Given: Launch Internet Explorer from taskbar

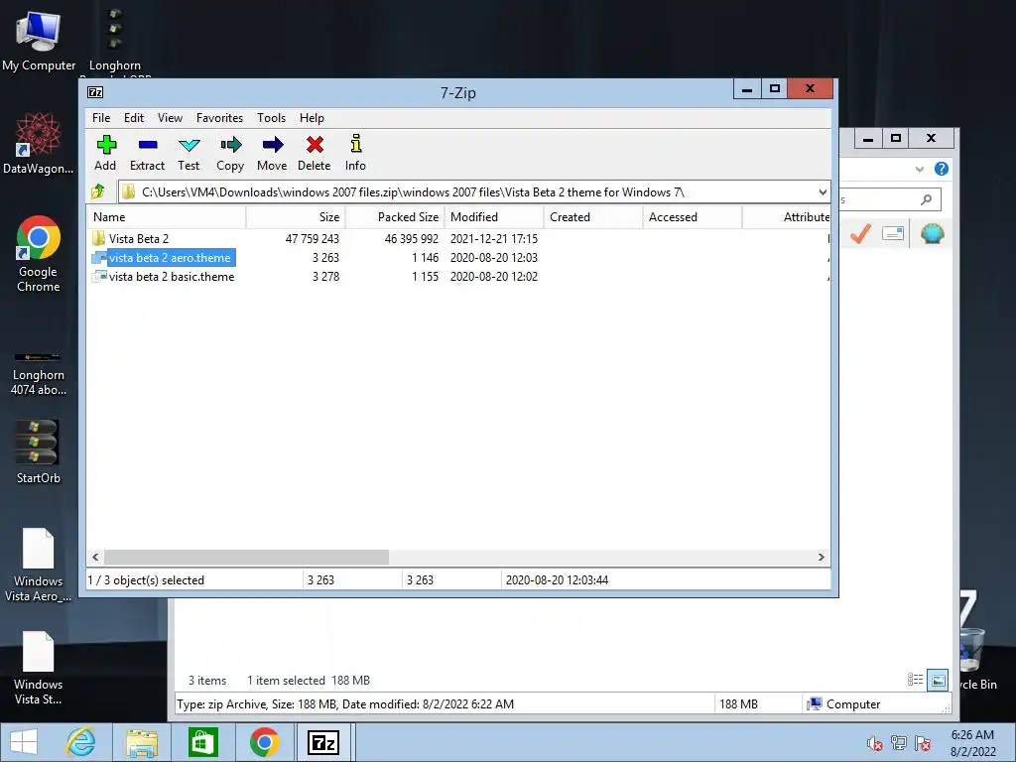Looking at the screenshot, I should click(81, 742).
